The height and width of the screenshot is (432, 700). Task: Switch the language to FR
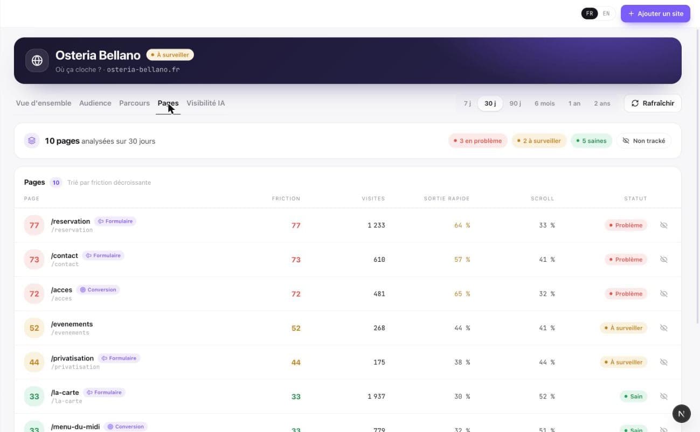(590, 13)
